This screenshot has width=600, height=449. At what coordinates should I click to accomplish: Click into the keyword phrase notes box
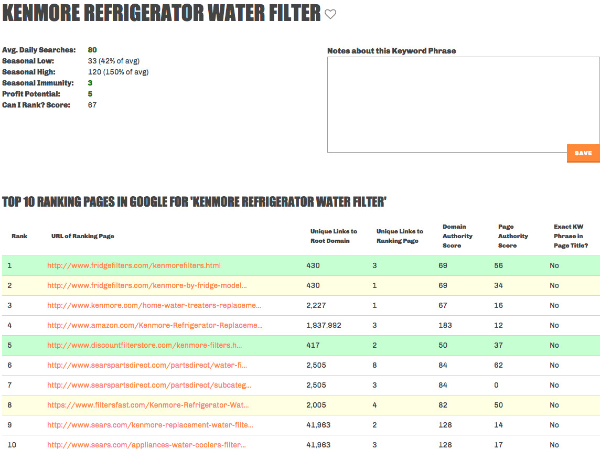point(464,104)
